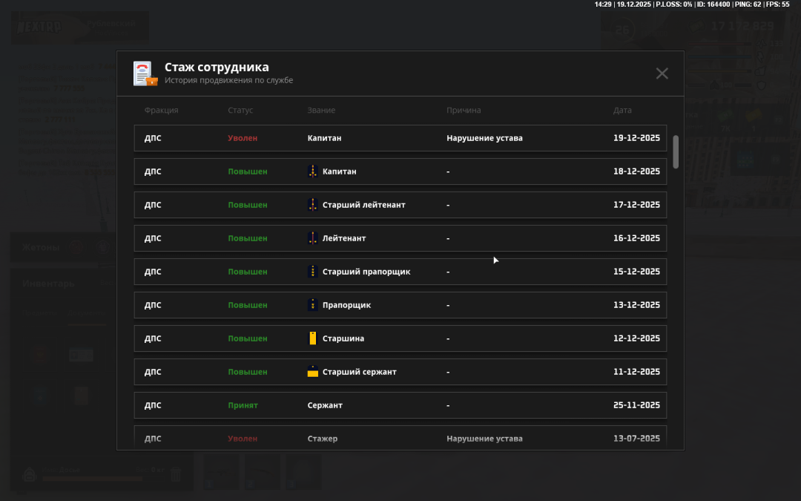Click the yellow Старшина rank insignia icon
The height and width of the screenshot is (501, 801).
pos(312,338)
